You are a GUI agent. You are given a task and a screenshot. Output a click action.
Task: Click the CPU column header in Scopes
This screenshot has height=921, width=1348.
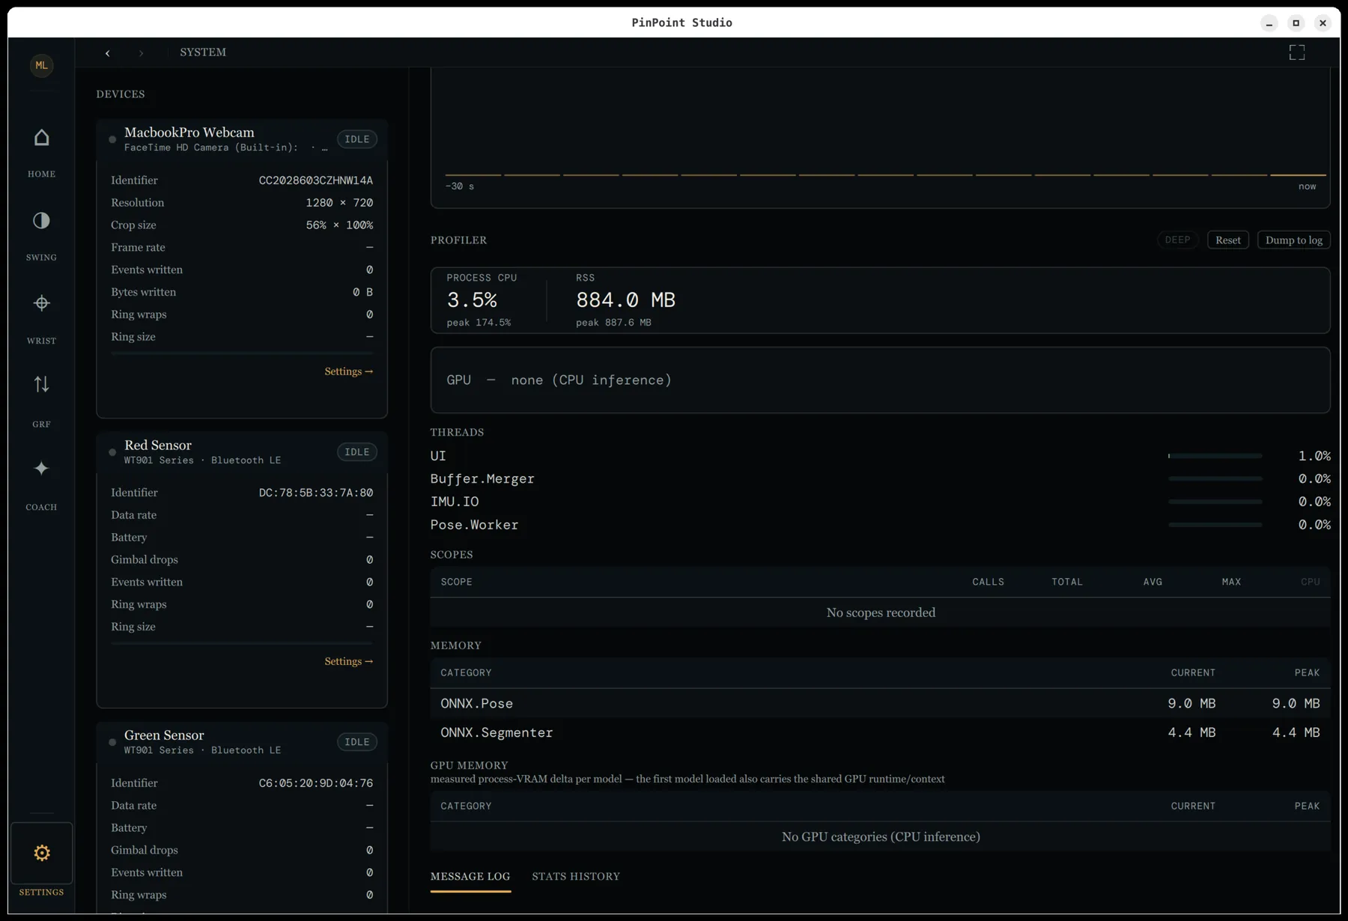[x=1310, y=582]
